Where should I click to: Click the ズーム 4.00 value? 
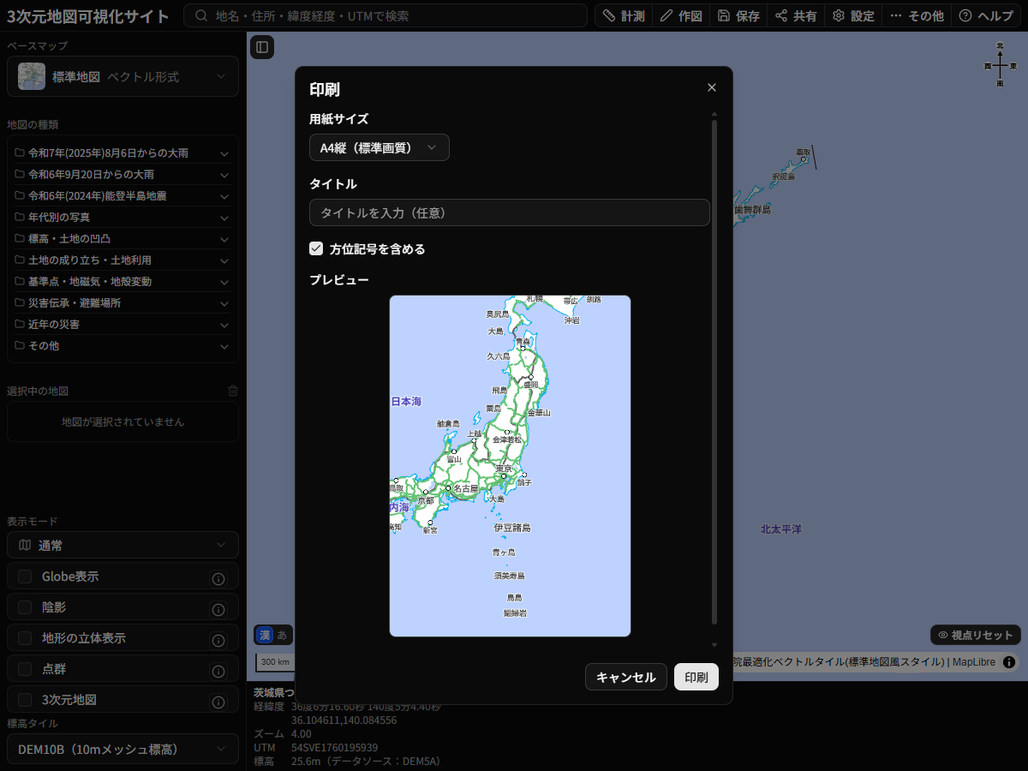(x=301, y=734)
